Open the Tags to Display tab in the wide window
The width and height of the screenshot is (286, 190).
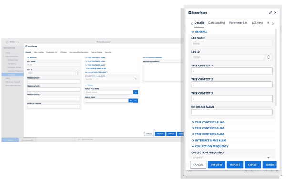tap(97, 52)
